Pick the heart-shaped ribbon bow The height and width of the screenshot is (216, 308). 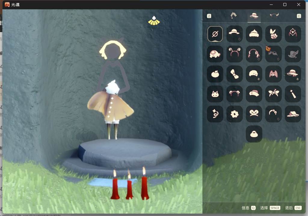coord(254,114)
